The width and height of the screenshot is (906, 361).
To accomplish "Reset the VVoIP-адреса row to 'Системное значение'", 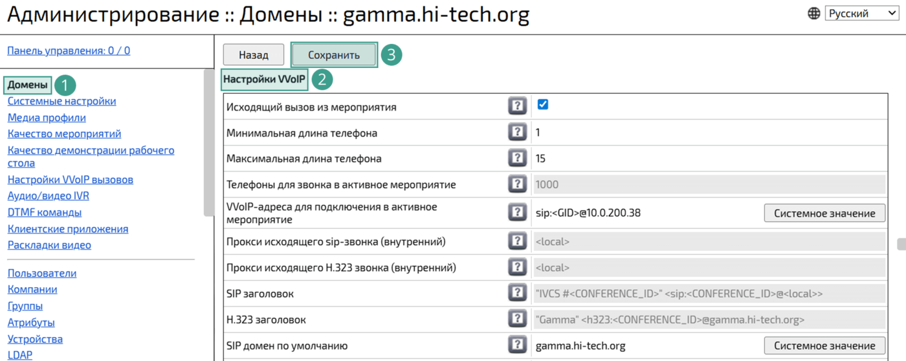I will [824, 213].
